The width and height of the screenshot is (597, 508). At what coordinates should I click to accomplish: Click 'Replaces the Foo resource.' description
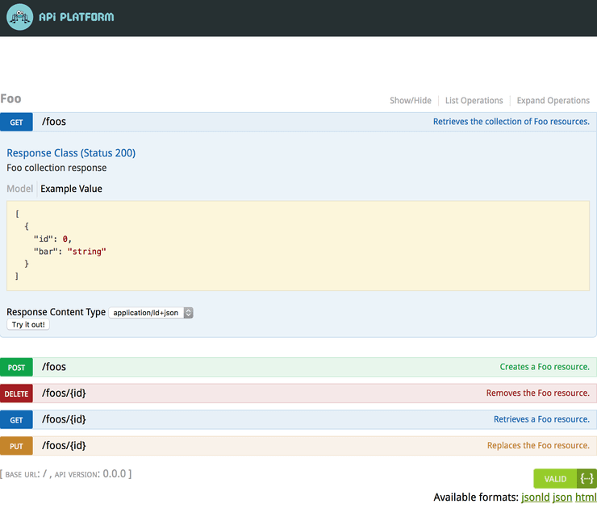point(538,446)
